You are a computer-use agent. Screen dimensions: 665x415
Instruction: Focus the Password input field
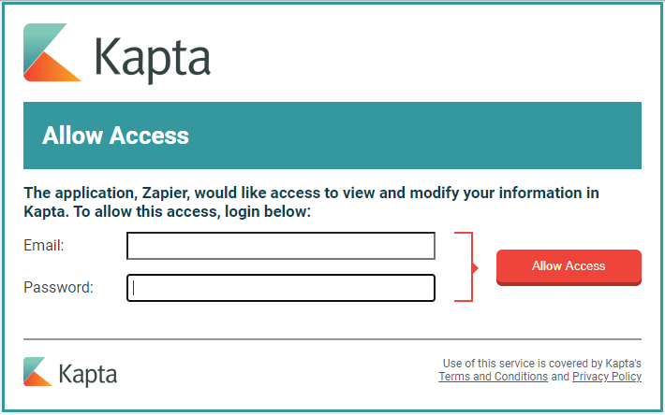[x=281, y=288]
